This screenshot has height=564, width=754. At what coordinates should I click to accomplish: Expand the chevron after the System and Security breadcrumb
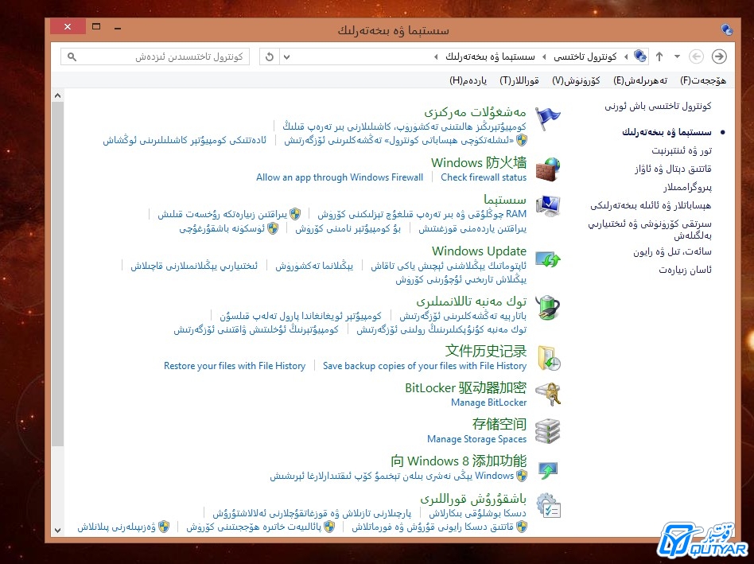coord(436,56)
